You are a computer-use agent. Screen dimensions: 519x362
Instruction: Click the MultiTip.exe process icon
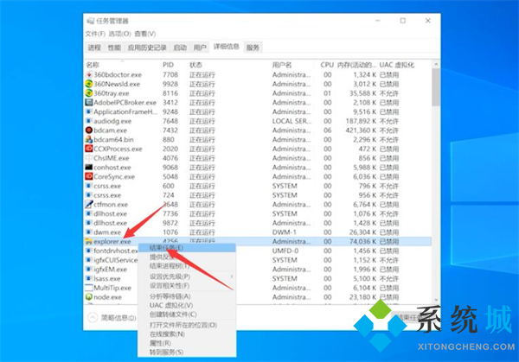pyautogui.click(x=89, y=288)
